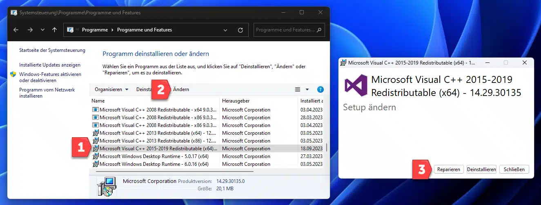The image size is (541, 205).
Task: Click the up one level arrow
Action: pyautogui.click(x=55, y=30)
